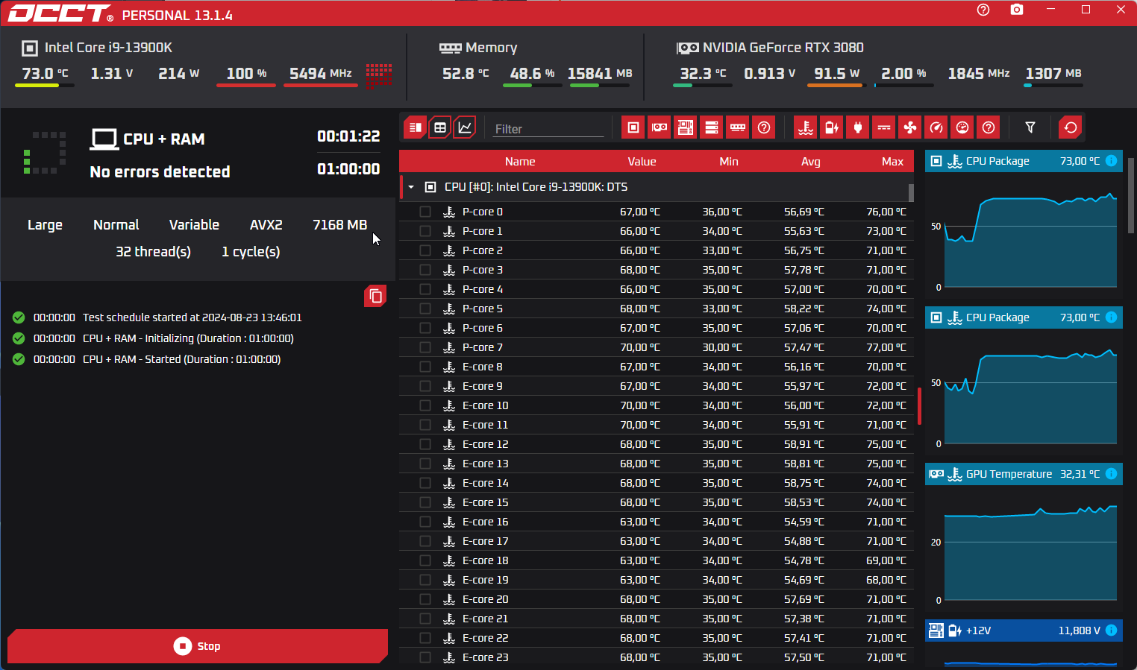
Task: Select the +12V graph header
Action: coord(1023,631)
